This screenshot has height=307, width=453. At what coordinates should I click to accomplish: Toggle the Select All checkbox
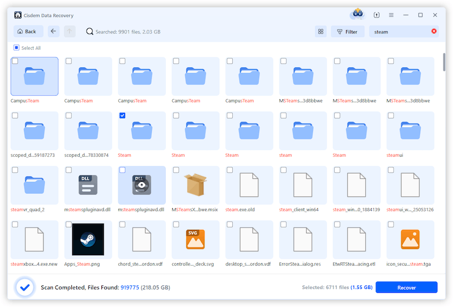pos(16,48)
